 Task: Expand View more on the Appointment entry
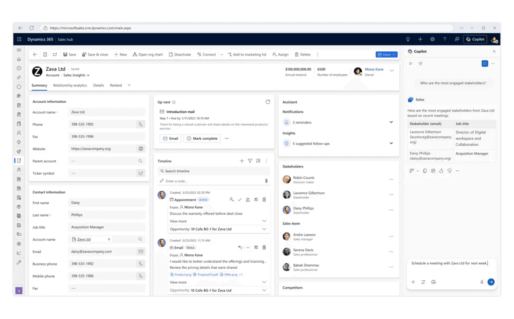click(264, 221)
